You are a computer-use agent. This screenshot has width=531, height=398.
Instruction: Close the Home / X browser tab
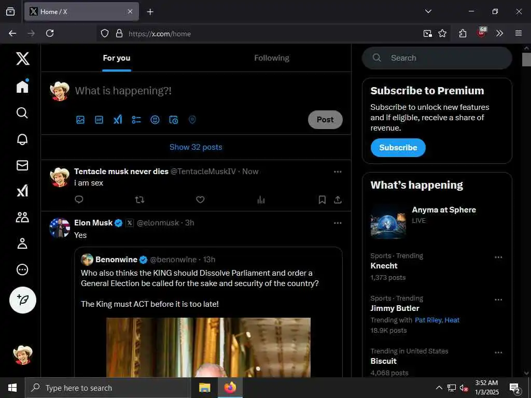coord(130,11)
